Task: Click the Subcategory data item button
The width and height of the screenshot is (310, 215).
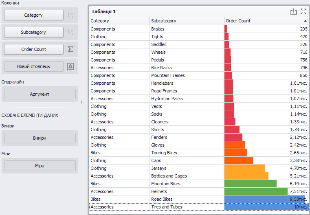Action: [x=34, y=32]
